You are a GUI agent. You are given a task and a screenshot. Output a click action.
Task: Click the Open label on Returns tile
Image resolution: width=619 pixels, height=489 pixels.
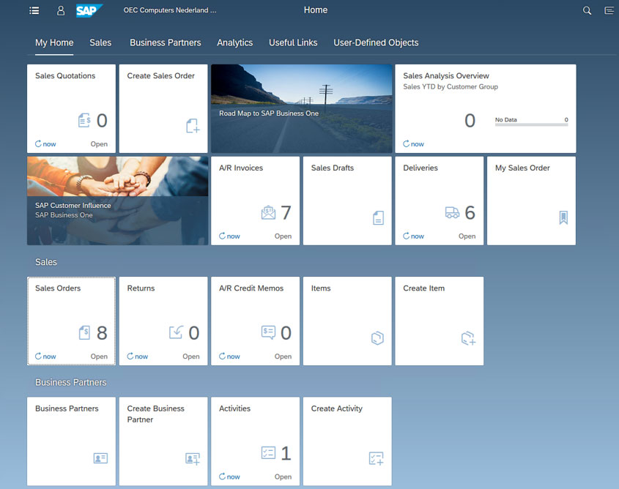[190, 357]
